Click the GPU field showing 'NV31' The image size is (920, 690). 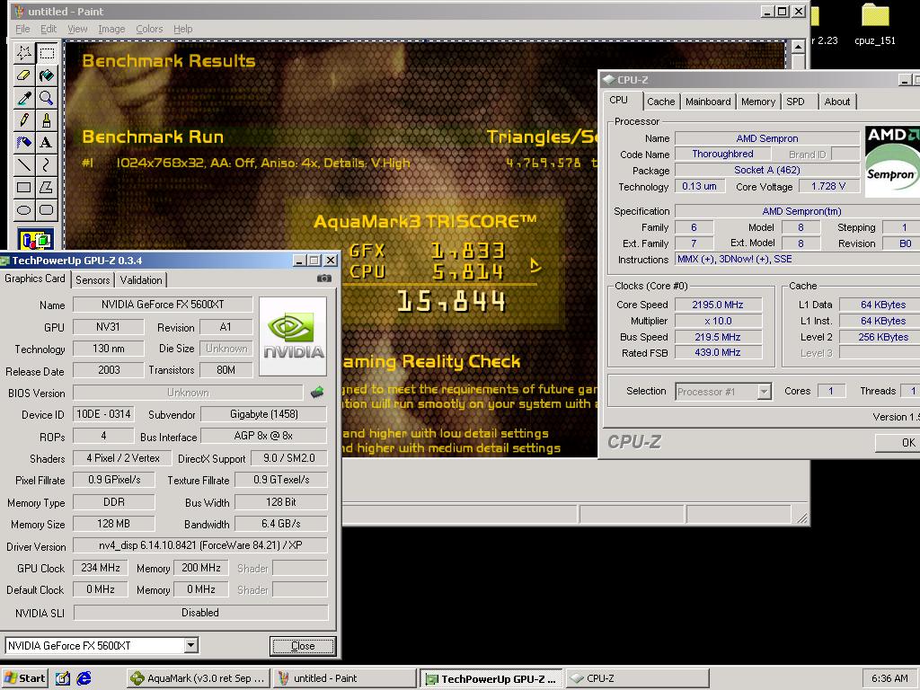108,327
